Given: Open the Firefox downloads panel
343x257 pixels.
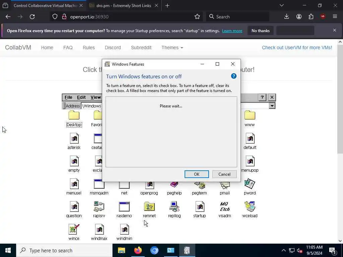Looking at the screenshot, I should click(x=287, y=17).
